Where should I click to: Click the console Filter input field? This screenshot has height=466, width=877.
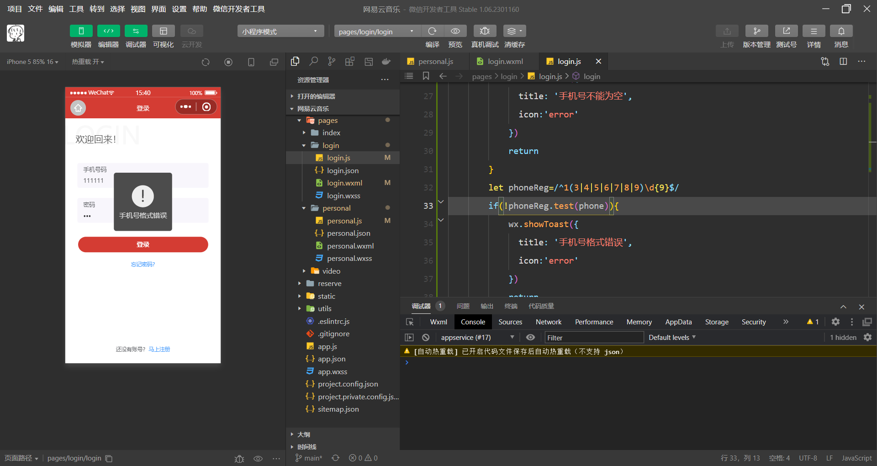tap(594, 338)
